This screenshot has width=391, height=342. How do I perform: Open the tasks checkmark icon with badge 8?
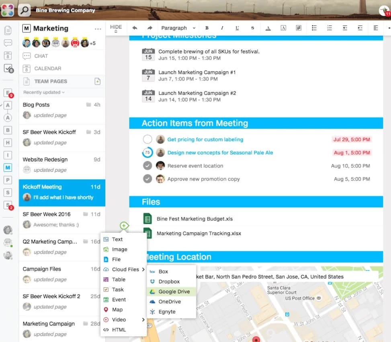(x=8, y=68)
